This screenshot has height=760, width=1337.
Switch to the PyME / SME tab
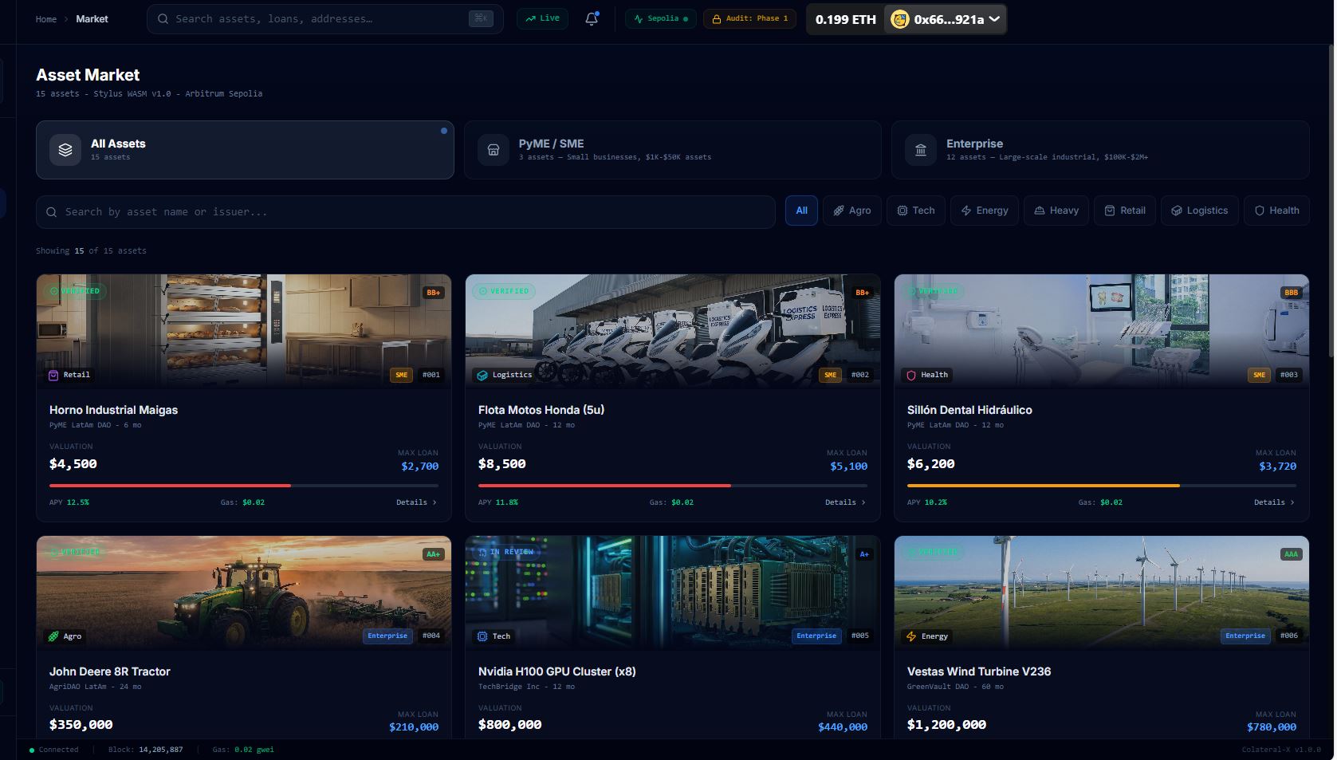(672, 150)
